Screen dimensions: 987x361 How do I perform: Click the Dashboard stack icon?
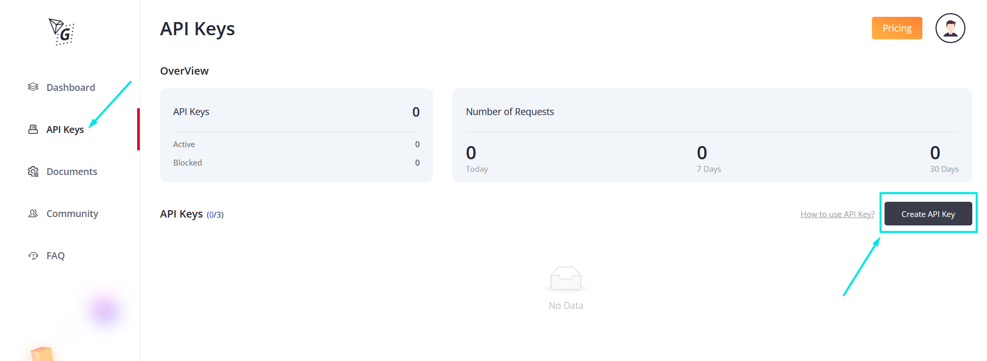[x=33, y=87]
